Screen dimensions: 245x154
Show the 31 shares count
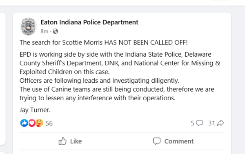(x=212, y=123)
